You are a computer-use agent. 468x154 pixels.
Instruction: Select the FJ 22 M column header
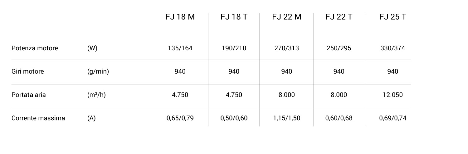tap(286, 17)
